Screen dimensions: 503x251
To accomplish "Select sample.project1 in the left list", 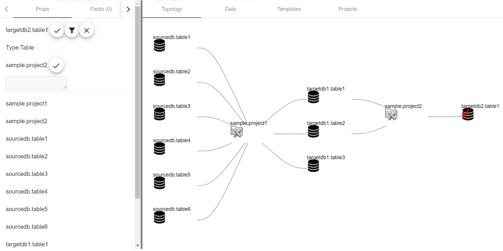I will point(26,104).
